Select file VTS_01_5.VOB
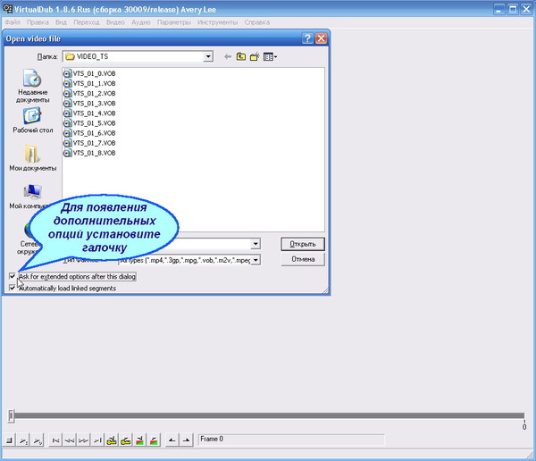 click(x=89, y=123)
